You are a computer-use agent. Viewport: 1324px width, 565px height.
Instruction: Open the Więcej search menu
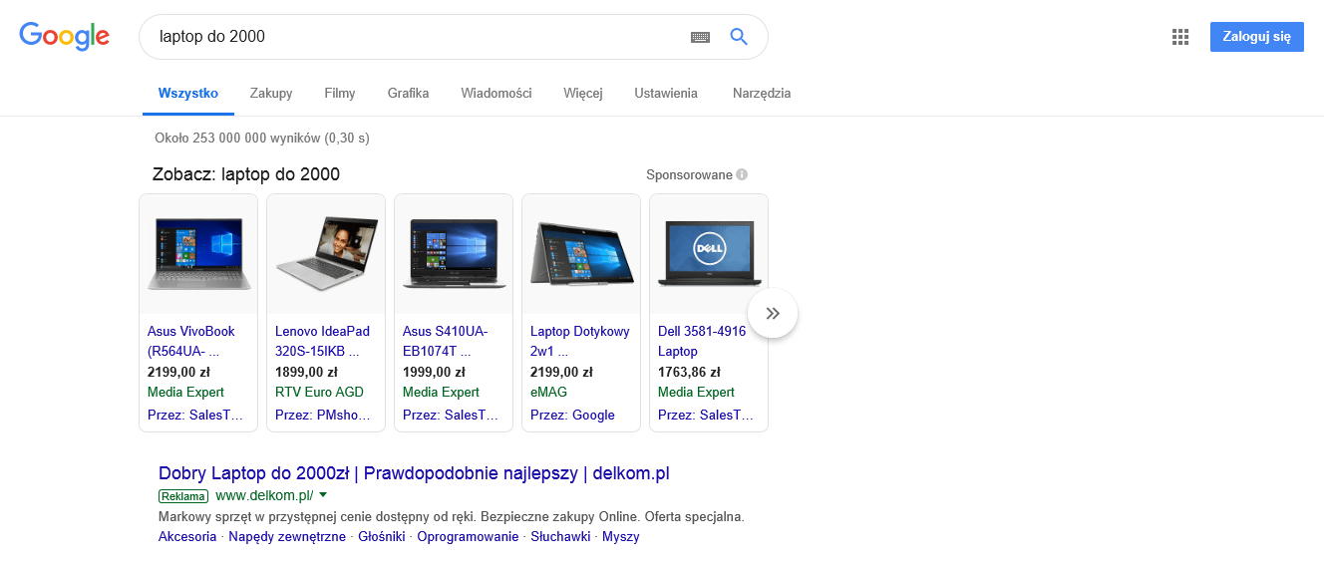pyautogui.click(x=582, y=94)
